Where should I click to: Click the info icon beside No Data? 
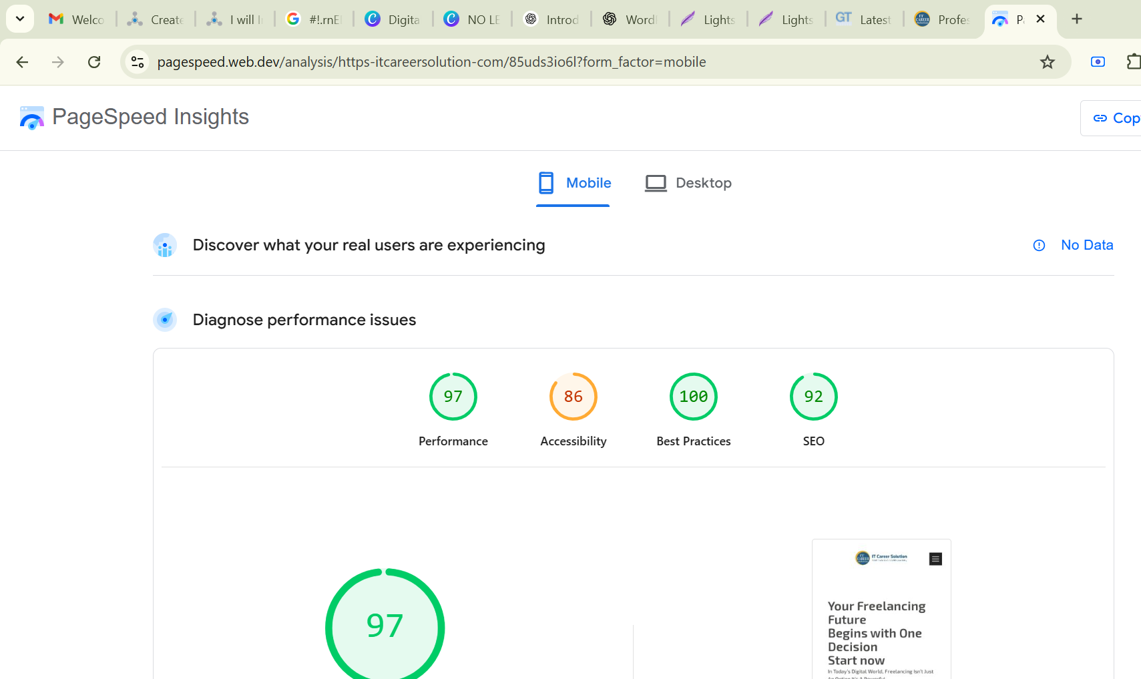click(x=1039, y=245)
